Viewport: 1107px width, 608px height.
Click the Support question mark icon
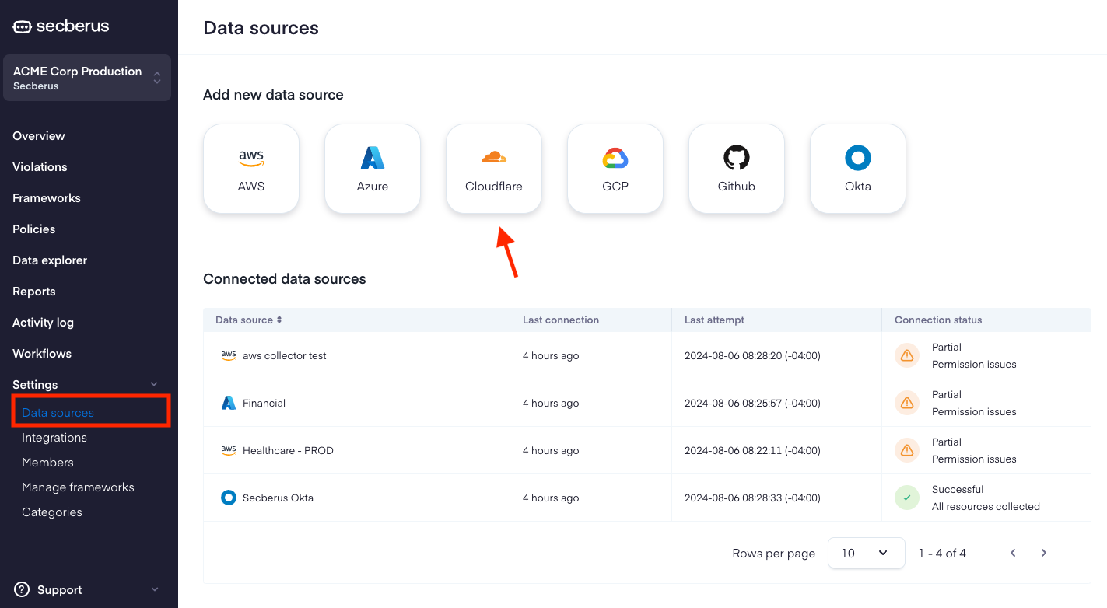tap(22, 589)
